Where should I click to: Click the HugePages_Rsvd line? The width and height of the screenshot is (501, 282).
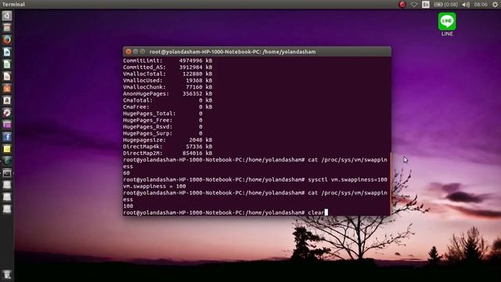pyautogui.click(x=163, y=127)
